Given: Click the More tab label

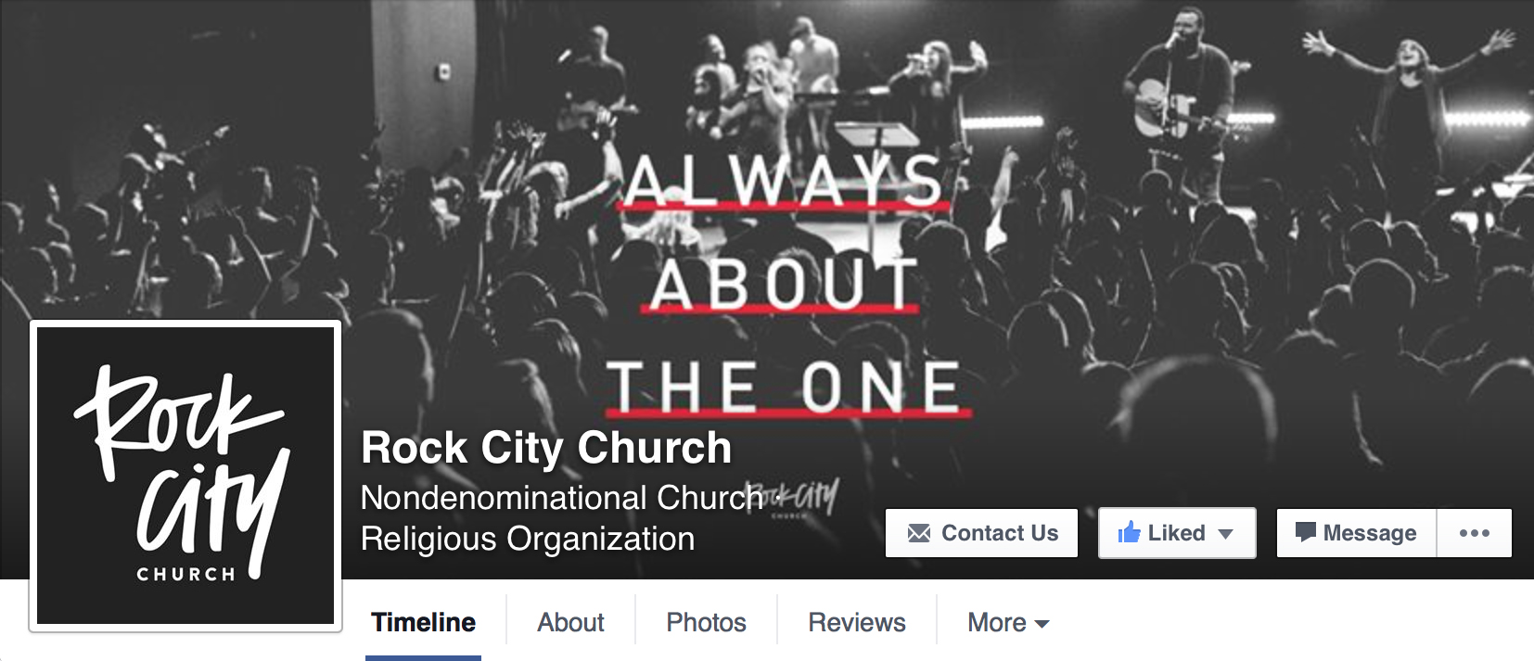Looking at the screenshot, I should 997,622.
